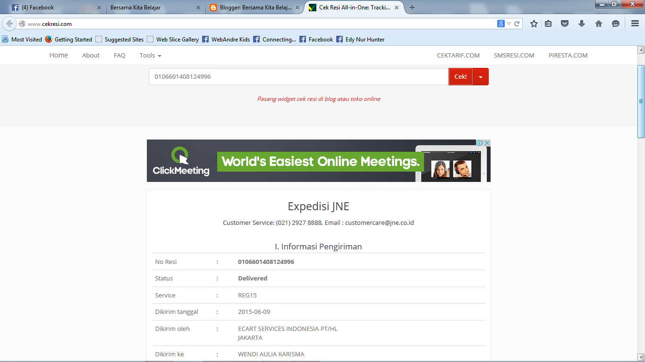Click the page scrollbar up arrow
The width and height of the screenshot is (645, 362).
pyautogui.click(x=641, y=49)
